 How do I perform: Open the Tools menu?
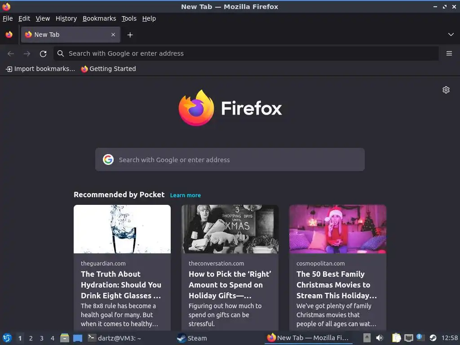click(129, 18)
